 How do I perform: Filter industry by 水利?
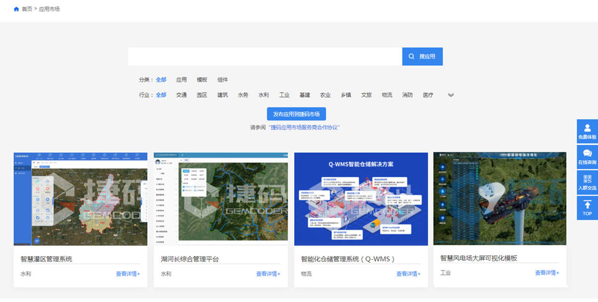point(263,95)
